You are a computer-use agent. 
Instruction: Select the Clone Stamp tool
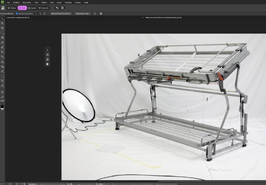point(2,62)
